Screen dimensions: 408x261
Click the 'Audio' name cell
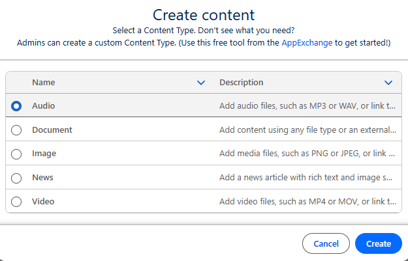[44, 106]
